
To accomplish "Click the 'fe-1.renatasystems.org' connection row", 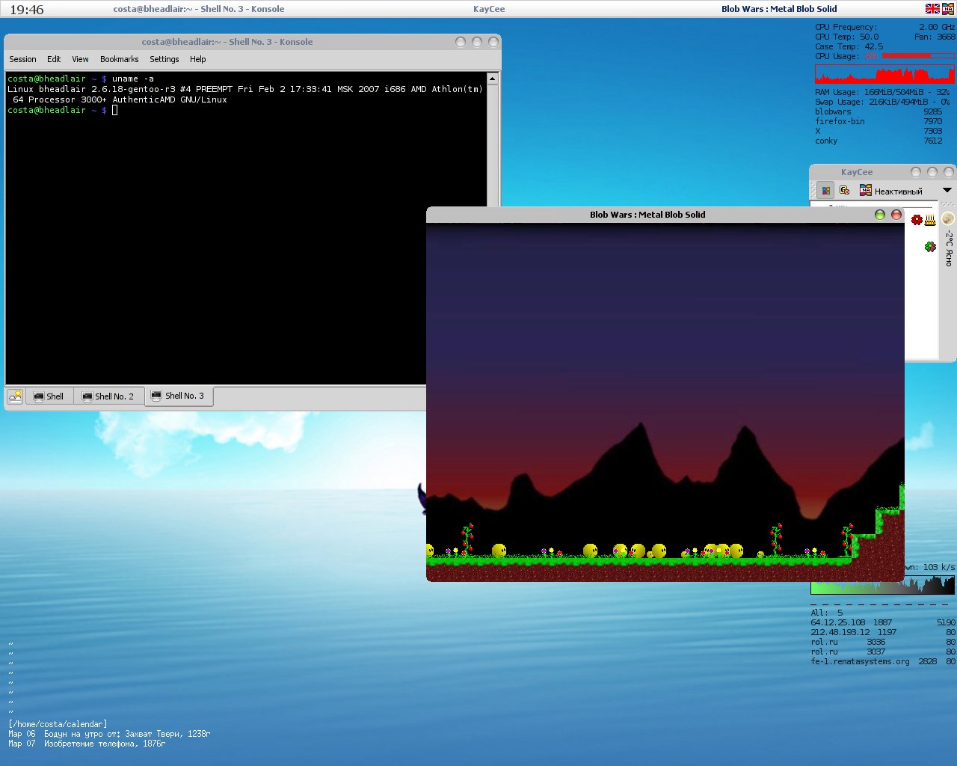I will [x=883, y=661].
